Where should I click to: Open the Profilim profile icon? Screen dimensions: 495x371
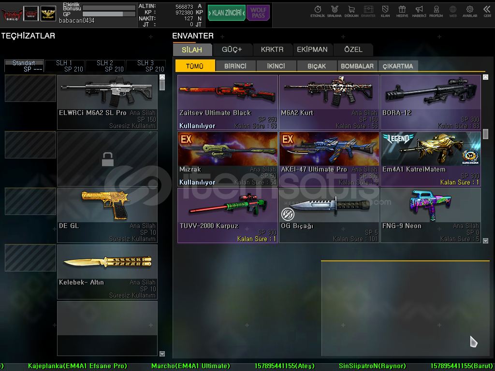[436, 12]
